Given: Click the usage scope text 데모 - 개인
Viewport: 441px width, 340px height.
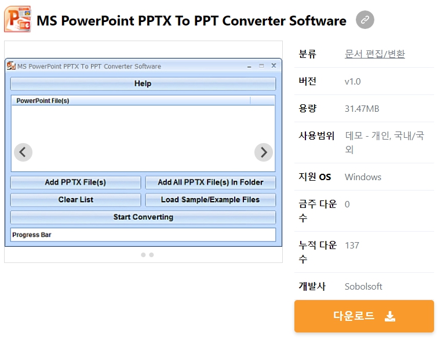Looking at the screenshot, I should (367, 136).
